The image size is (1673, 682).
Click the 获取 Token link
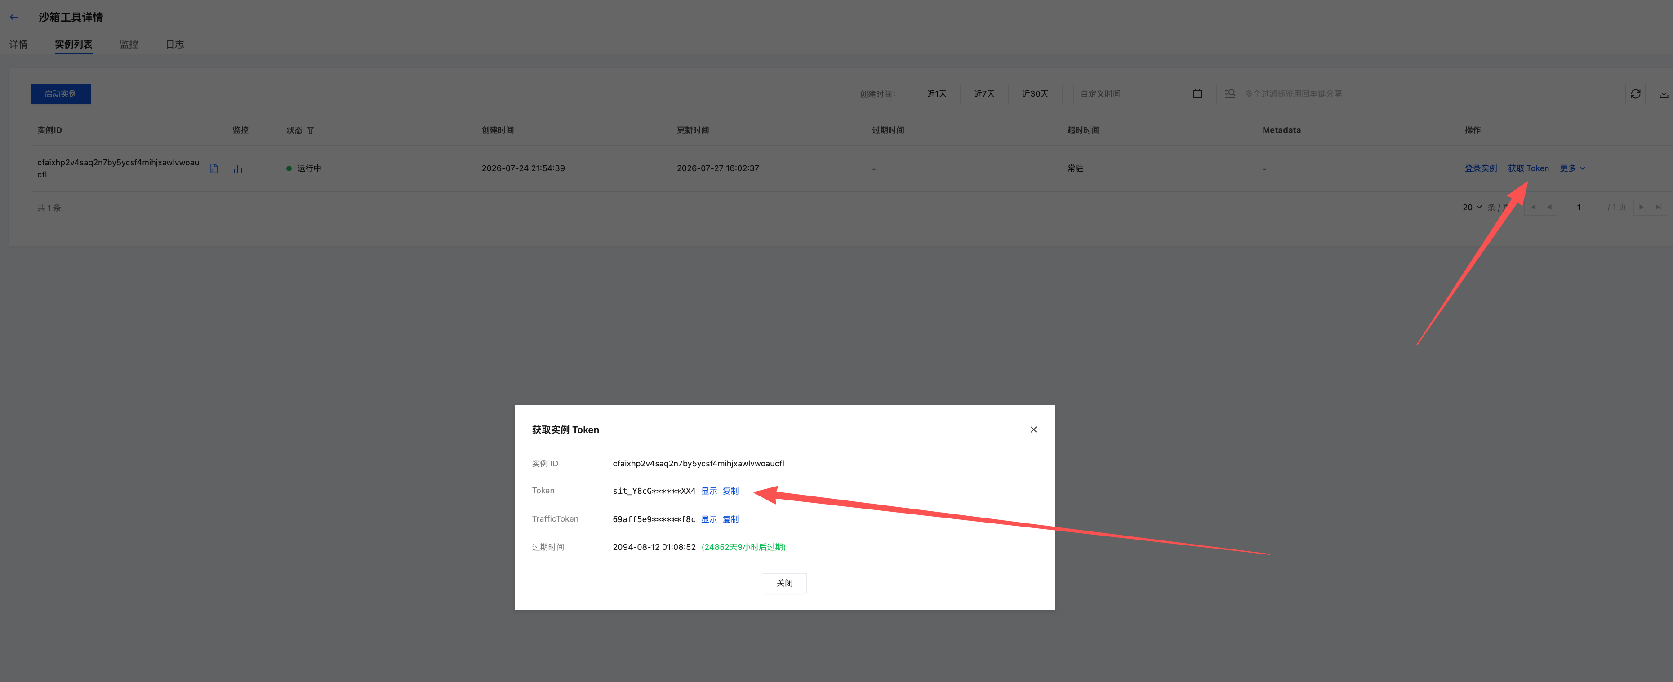click(1527, 169)
